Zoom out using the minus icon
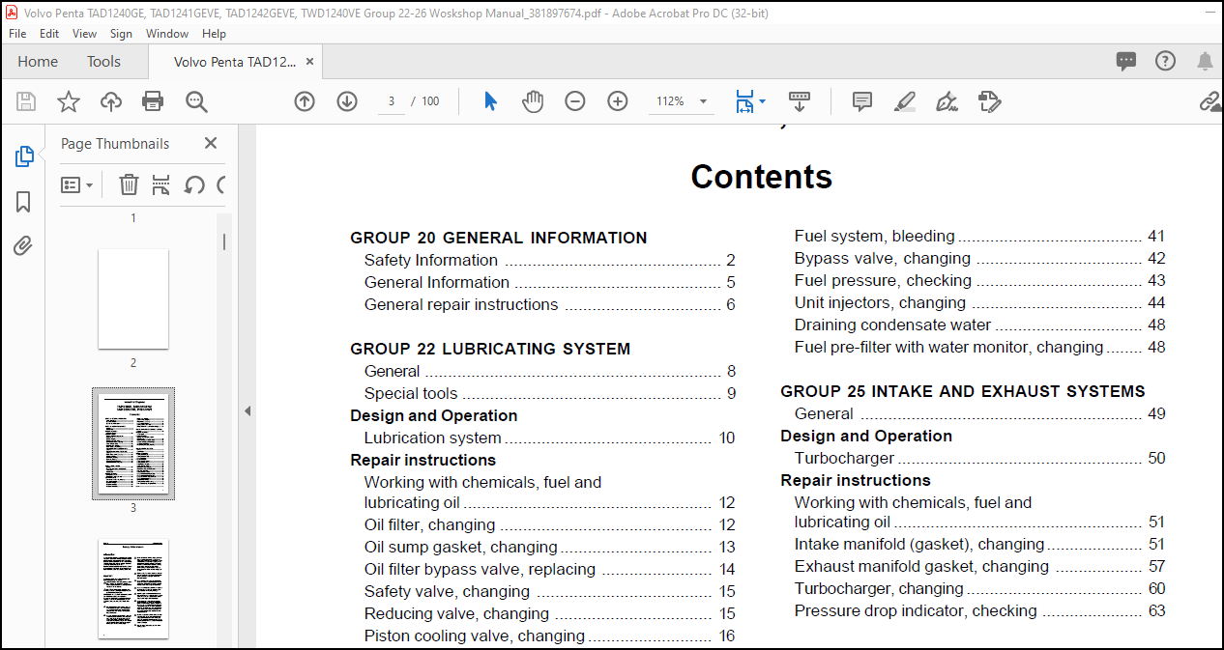Screen dimensions: 1224x650 tap(575, 101)
